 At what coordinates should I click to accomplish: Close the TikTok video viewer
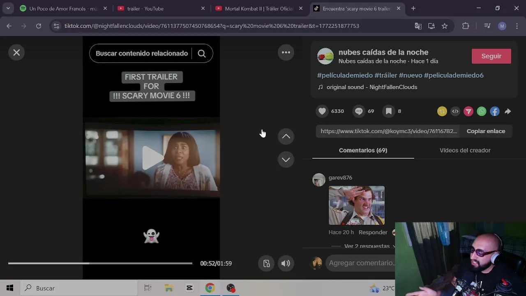(16, 53)
